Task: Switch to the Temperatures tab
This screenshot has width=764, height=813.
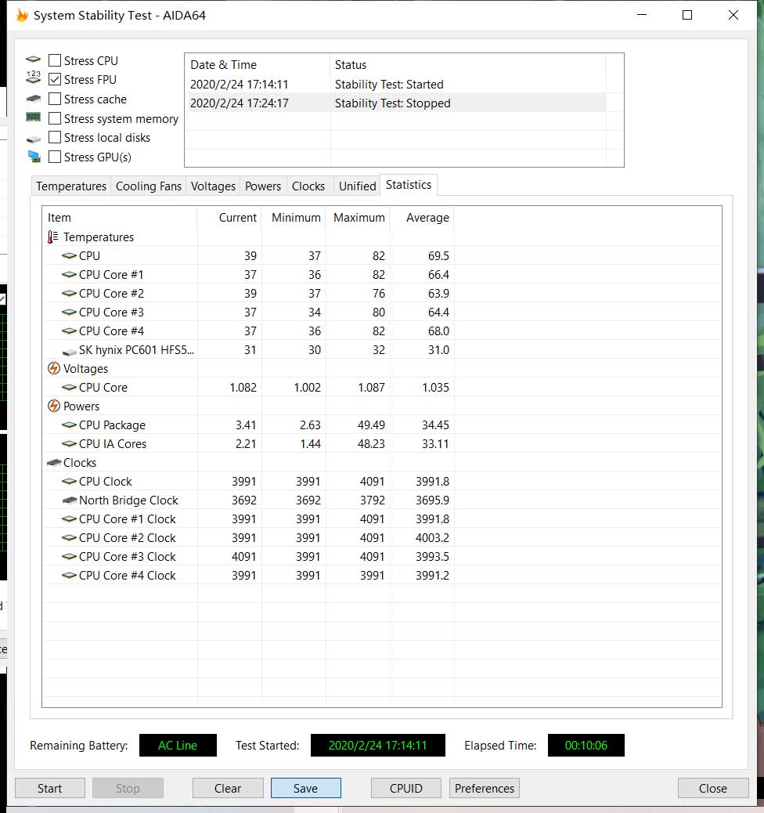Action: (71, 186)
